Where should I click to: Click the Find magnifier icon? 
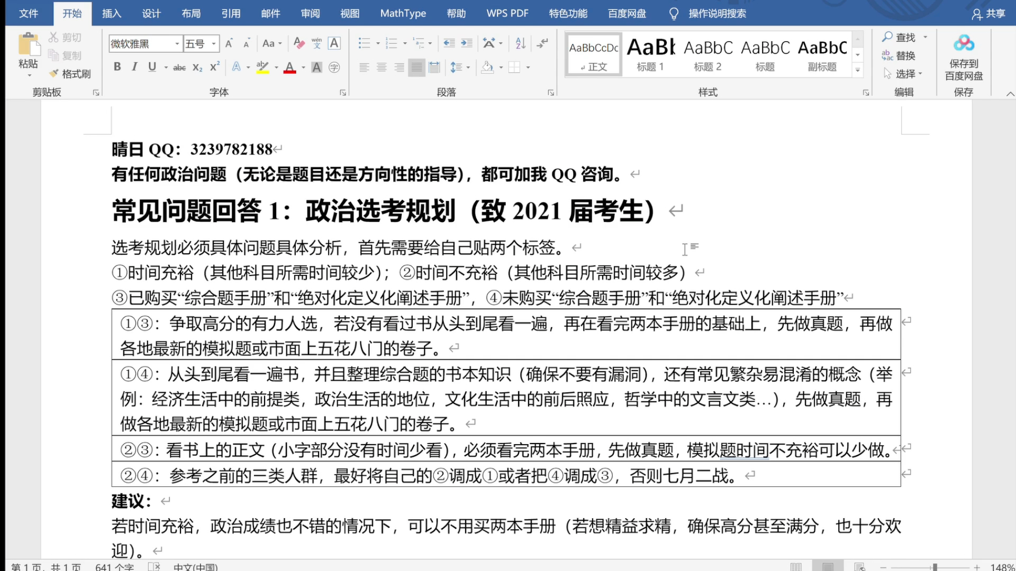pos(887,37)
